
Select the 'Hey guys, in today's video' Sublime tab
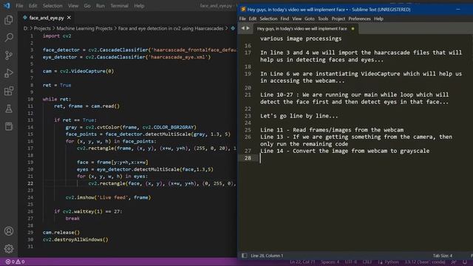pos(302,29)
